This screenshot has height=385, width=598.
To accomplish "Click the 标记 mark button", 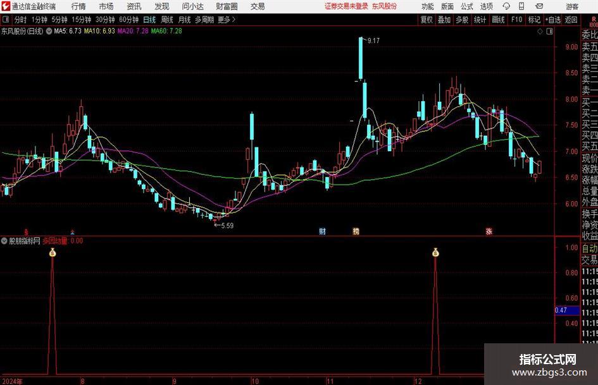I will pyautogui.click(x=534, y=20).
